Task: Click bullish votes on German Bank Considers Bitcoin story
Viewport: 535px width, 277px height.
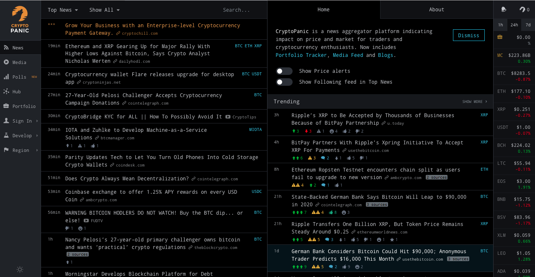Action: pyautogui.click(x=299, y=267)
